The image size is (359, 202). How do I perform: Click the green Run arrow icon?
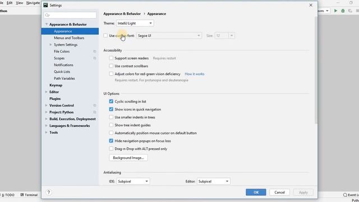coord(335,11)
